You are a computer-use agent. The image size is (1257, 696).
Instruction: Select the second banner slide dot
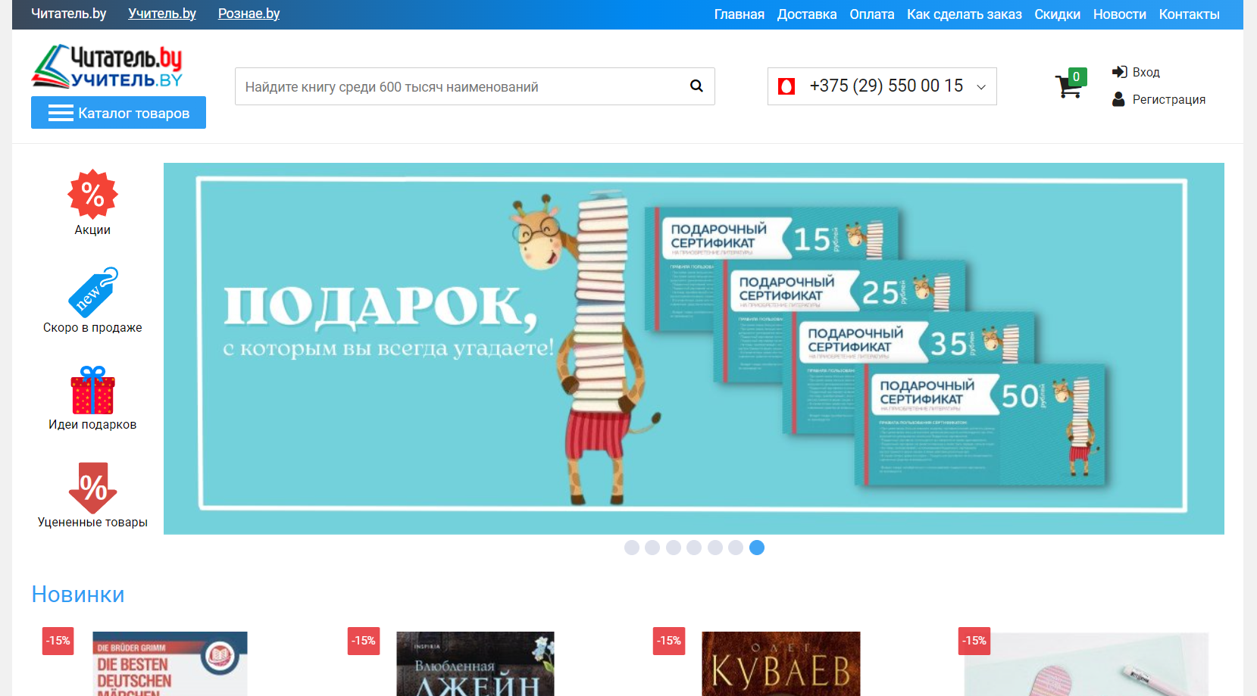coord(652,548)
